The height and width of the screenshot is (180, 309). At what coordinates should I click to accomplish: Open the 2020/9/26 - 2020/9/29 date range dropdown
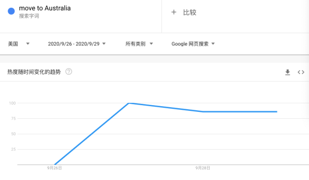pyautogui.click(x=77, y=44)
